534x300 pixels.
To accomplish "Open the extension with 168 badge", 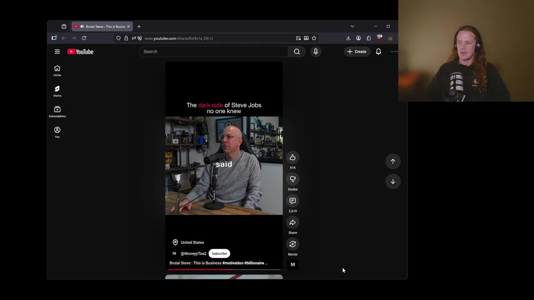I will point(379,38).
